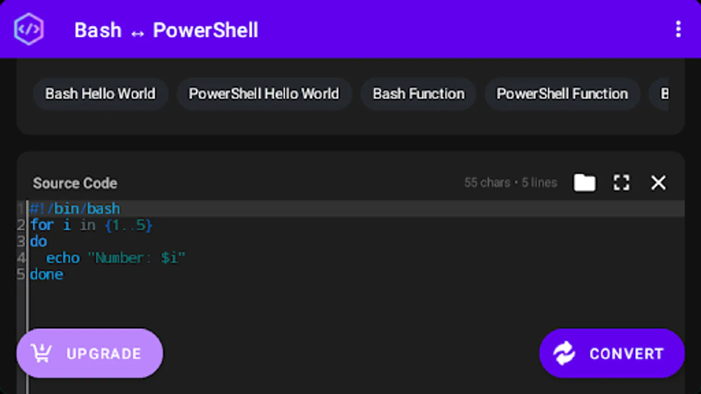Select the Bash Hello World example

[100, 94]
